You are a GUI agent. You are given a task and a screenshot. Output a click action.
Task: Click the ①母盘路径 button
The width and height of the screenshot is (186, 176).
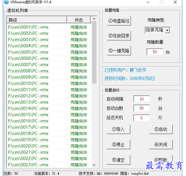tap(119, 21)
